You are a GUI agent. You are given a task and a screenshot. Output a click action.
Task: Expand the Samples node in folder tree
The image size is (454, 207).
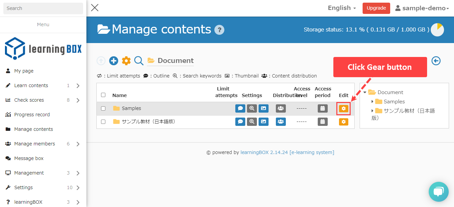point(373,102)
